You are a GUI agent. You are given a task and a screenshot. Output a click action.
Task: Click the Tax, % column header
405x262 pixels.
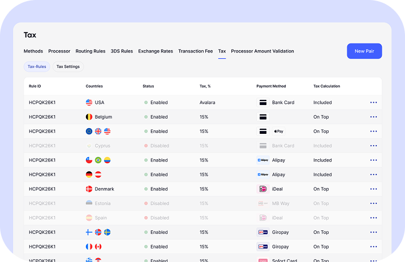tap(205, 86)
